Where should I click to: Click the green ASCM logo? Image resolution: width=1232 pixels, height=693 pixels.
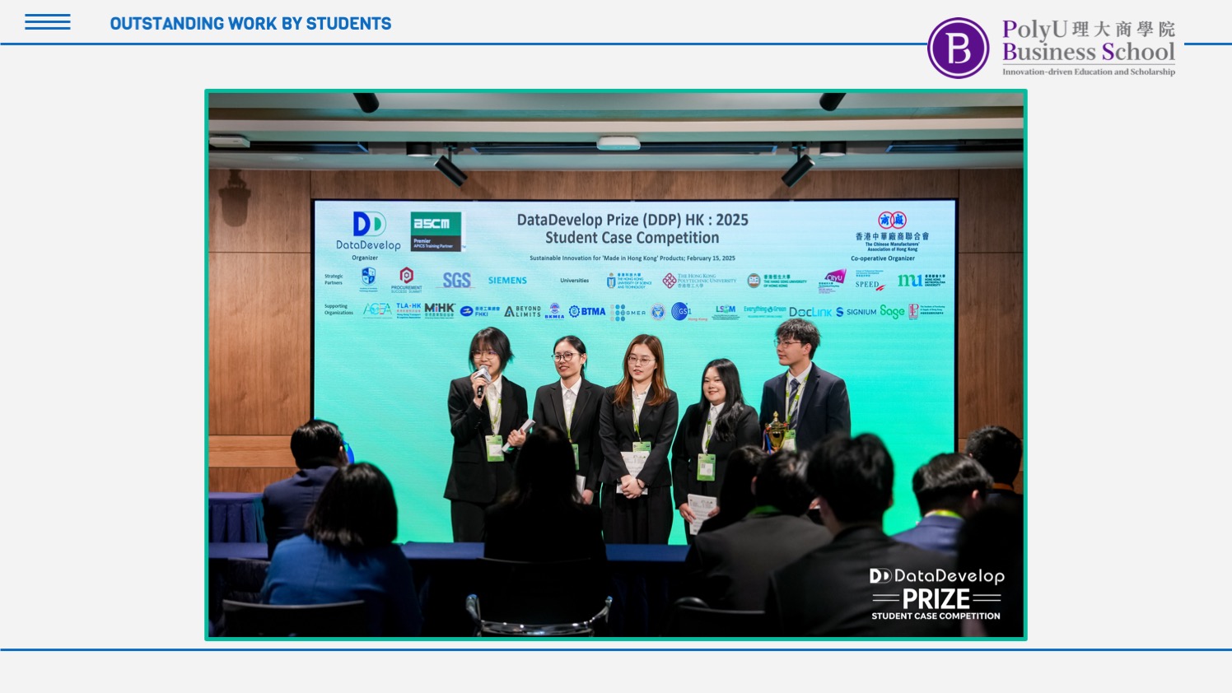coord(436,230)
